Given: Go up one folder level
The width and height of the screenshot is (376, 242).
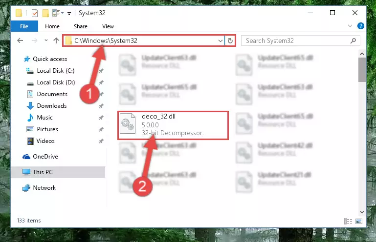Looking at the screenshot, I should point(56,40).
